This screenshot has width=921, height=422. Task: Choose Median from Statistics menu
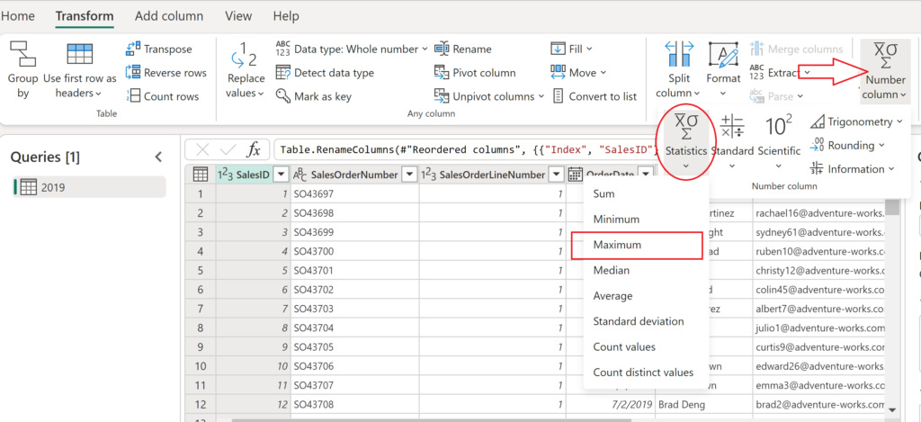coord(646,270)
